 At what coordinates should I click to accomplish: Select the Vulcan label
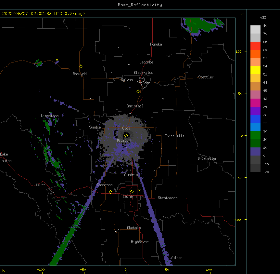point(176,258)
